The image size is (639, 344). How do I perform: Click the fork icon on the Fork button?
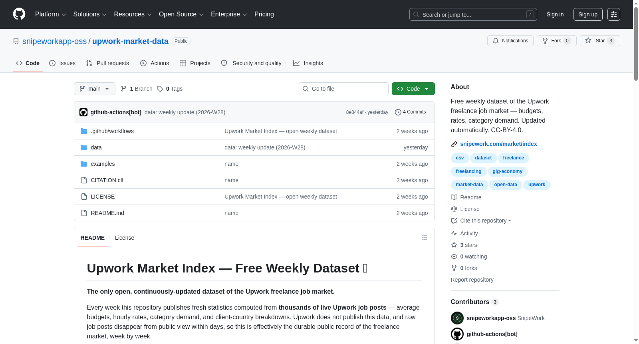coord(545,41)
